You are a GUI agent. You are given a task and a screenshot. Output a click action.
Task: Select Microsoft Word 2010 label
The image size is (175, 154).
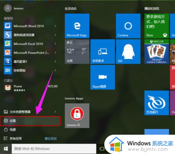29,26
